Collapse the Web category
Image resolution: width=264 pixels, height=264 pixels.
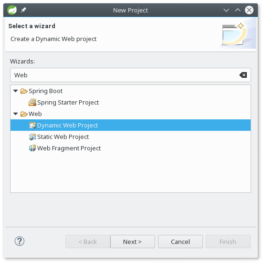coord(15,114)
